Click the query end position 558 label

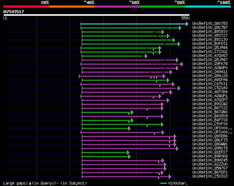tap(185, 18)
